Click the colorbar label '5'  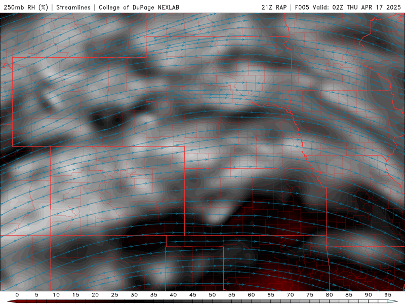[36, 295]
